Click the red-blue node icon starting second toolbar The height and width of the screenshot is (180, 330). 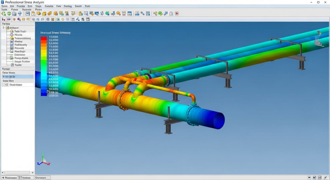click(x=3, y=19)
